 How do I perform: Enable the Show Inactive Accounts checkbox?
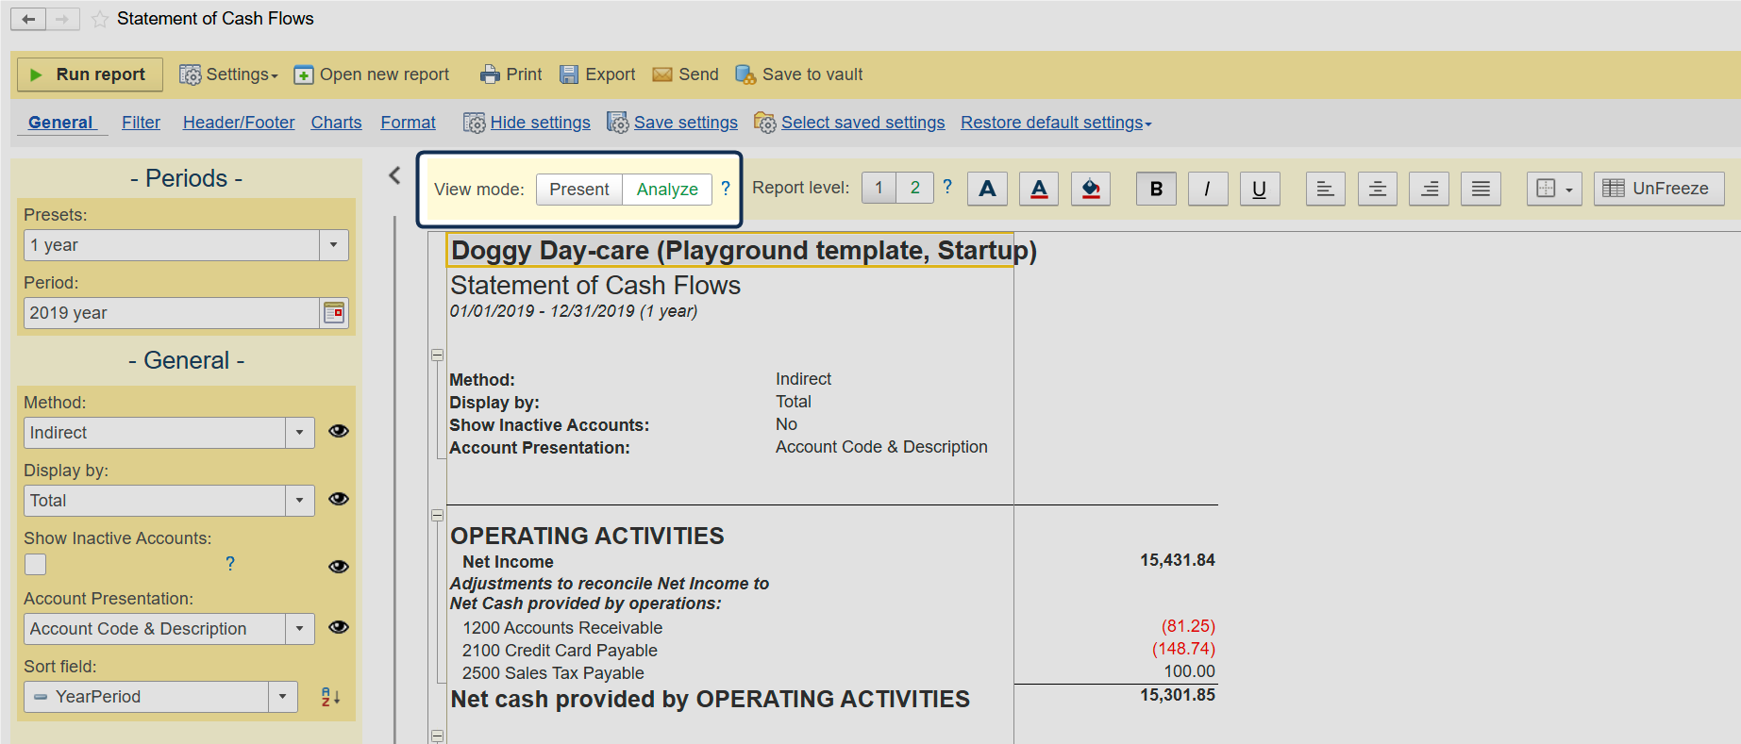[x=36, y=564]
